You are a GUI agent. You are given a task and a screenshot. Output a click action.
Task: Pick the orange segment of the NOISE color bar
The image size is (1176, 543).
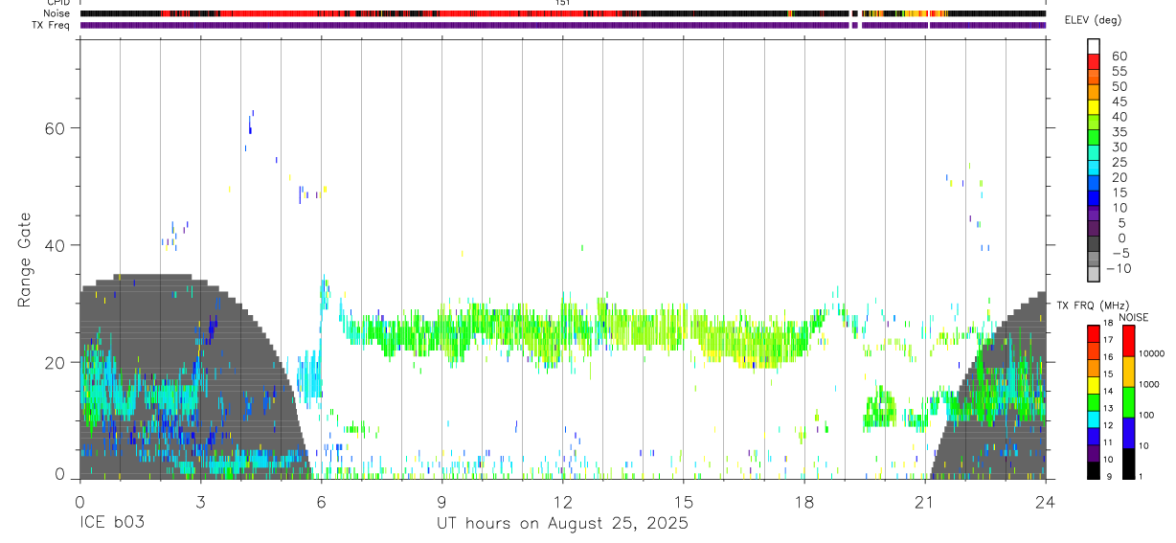point(1128,371)
